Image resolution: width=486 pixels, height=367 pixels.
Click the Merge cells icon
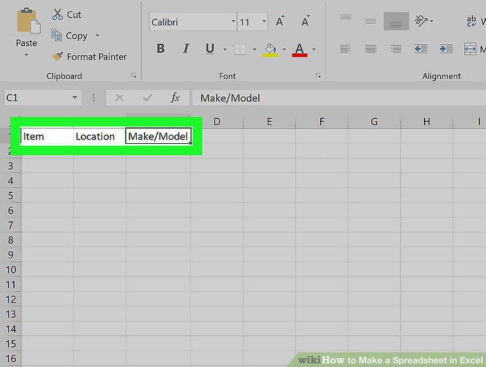pos(470,49)
